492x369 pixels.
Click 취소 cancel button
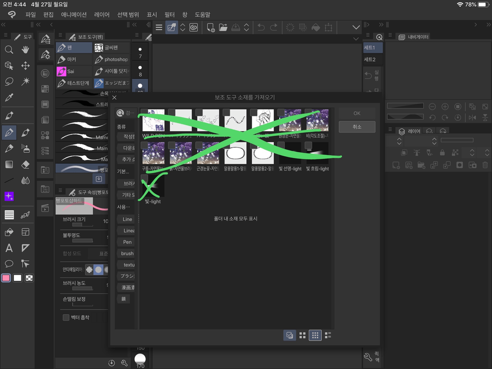point(357,127)
